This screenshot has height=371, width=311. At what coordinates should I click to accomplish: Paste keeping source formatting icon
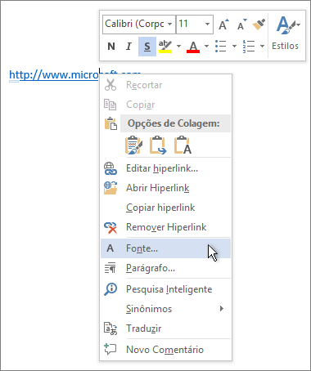click(133, 145)
